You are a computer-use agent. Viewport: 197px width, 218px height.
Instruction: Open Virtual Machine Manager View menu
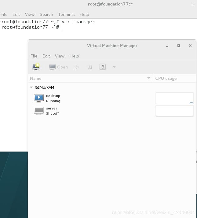pyautogui.click(x=60, y=56)
